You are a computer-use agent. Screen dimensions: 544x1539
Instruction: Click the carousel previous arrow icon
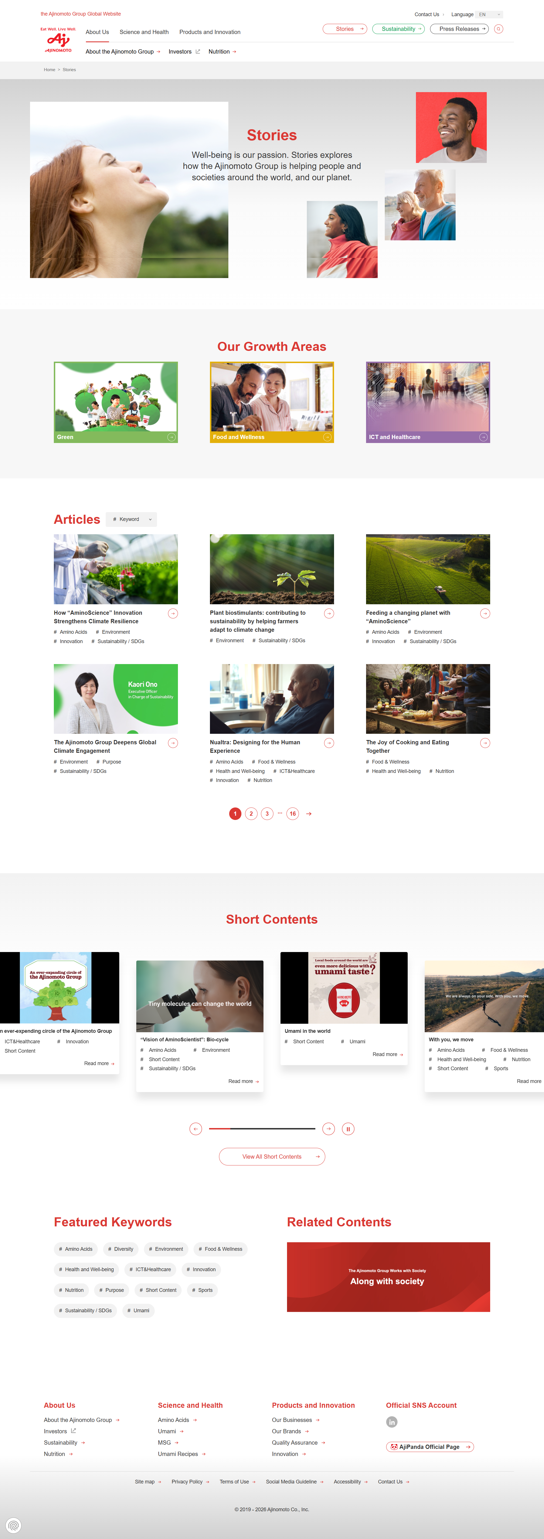click(x=195, y=1129)
